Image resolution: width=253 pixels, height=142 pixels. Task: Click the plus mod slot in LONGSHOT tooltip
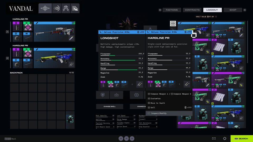pos(132,84)
